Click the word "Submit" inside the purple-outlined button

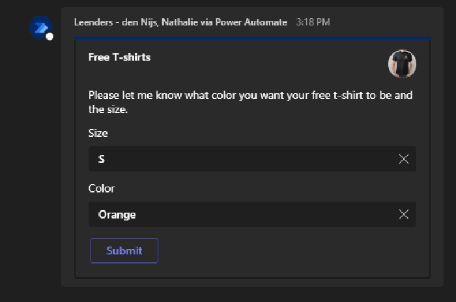[124, 251]
